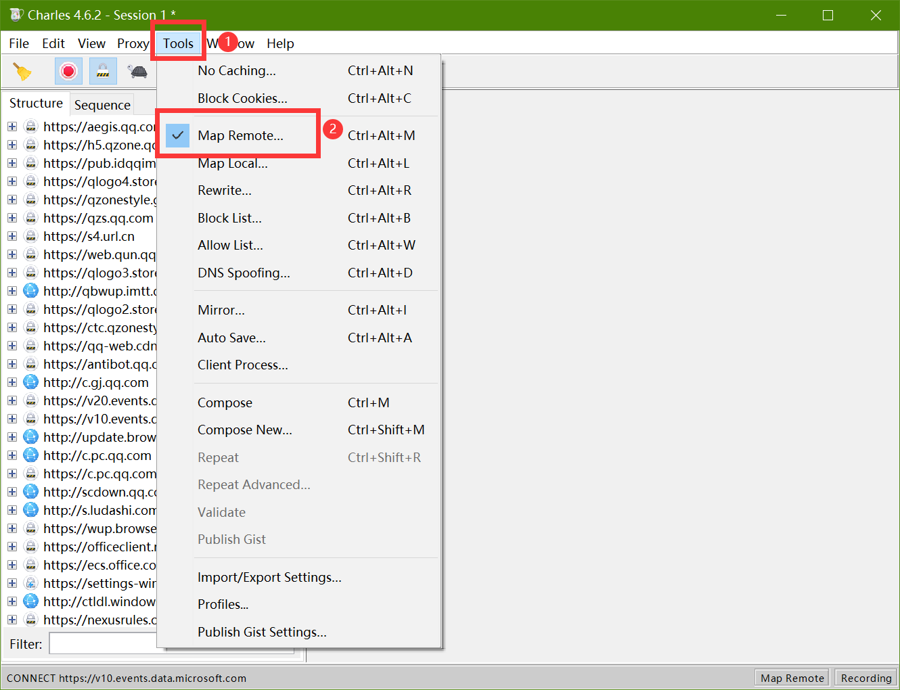Screen dimensions: 900x690
Task: Click the Charles pitcher icon in the title bar
Action: tap(15, 14)
